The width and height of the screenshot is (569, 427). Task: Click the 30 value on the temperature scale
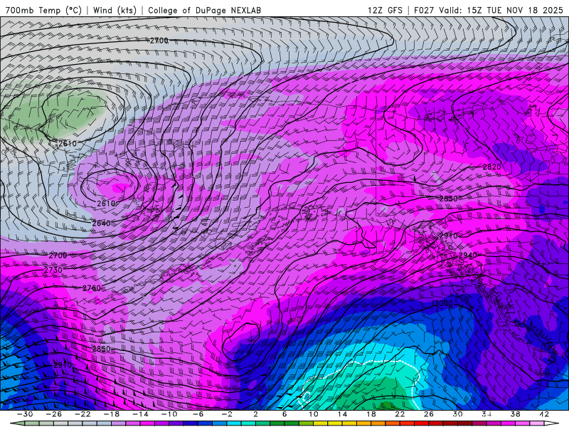click(457, 414)
